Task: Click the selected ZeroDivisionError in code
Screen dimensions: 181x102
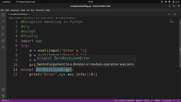Action: (54, 69)
